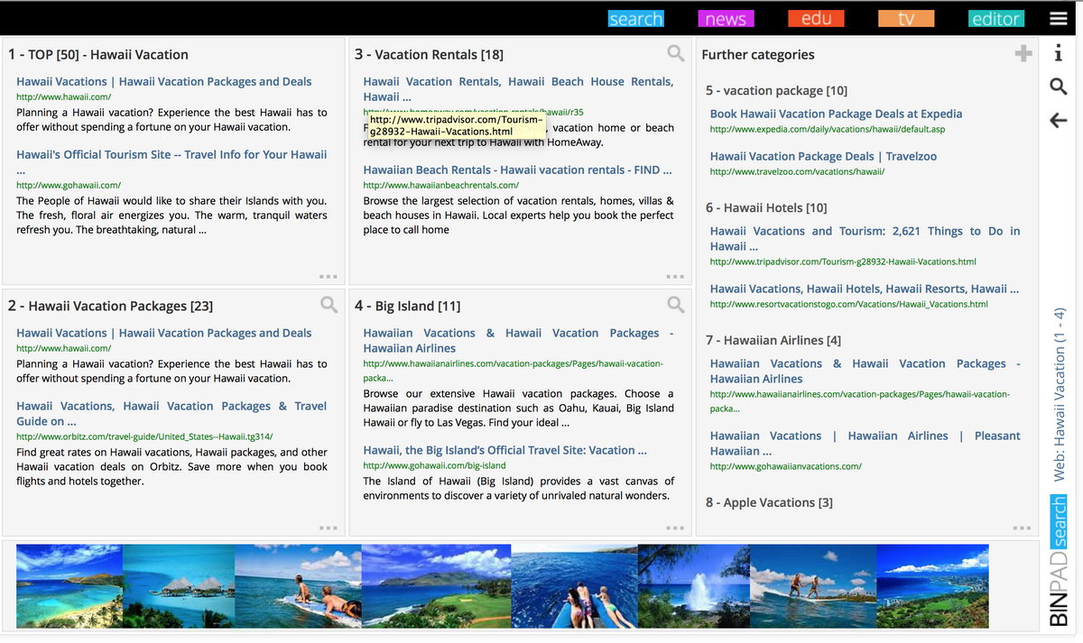Open Hawaii Vacations and Tourism 2,621 Things link
Screen dimensions: 1083x643
point(865,238)
